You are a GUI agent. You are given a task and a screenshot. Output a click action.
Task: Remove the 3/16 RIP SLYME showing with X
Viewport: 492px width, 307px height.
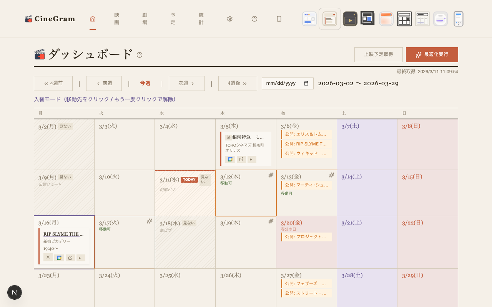48,258
